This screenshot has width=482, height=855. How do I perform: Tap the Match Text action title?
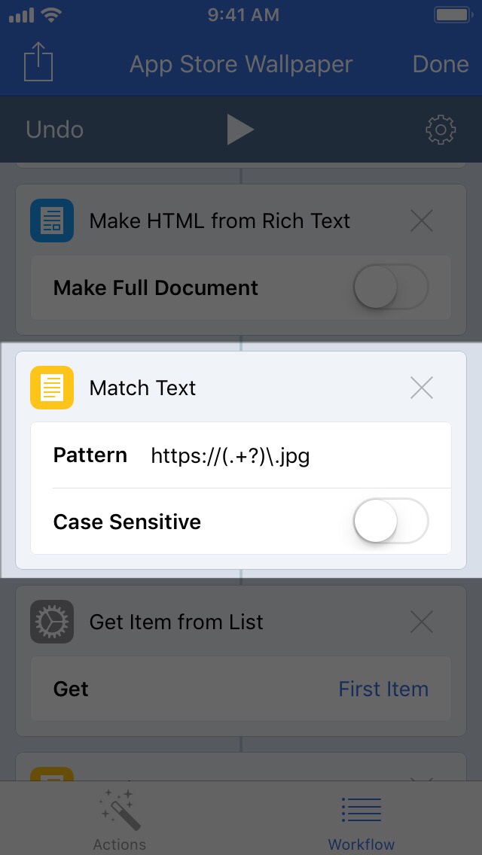click(142, 388)
